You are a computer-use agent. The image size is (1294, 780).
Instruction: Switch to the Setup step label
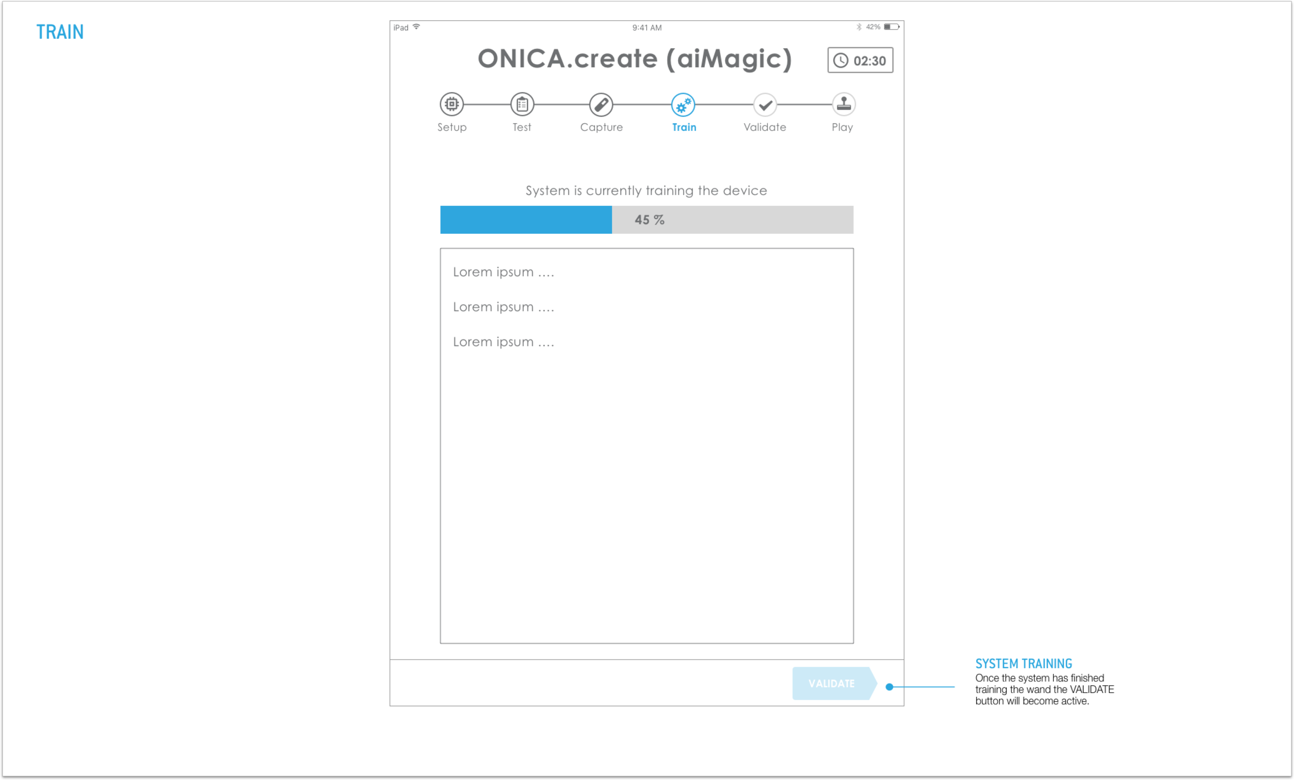452,127
